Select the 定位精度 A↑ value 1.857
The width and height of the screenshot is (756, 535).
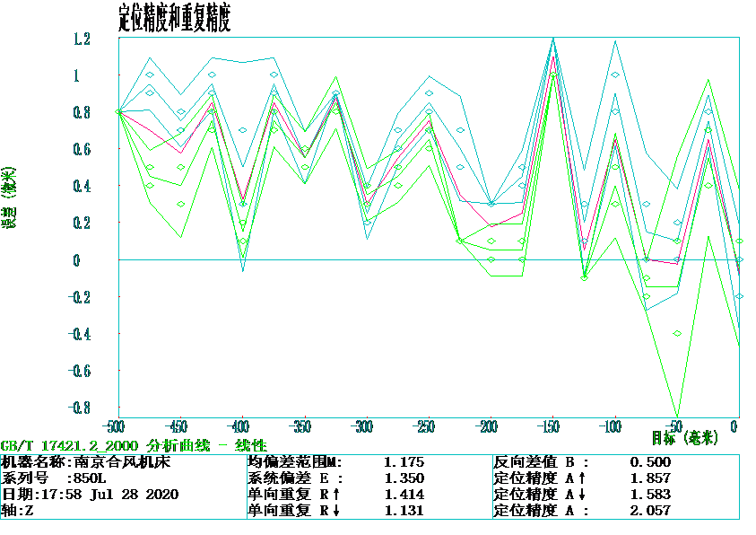pyautogui.click(x=650, y=478)
